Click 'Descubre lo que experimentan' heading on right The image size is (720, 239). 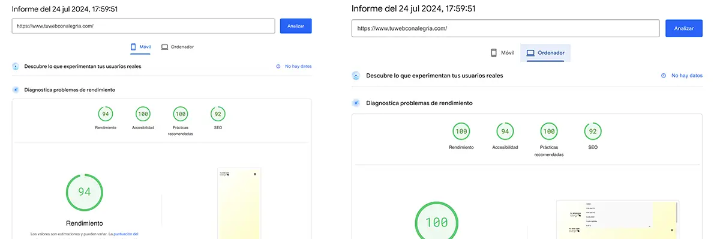434,76
